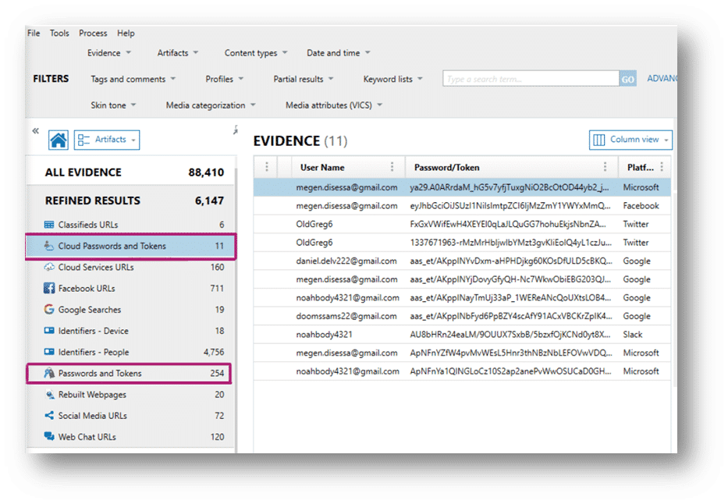Click the Rebuilt Webpages icon
Viewport: 728px width, 504px height.
click(x=49, y=395)
